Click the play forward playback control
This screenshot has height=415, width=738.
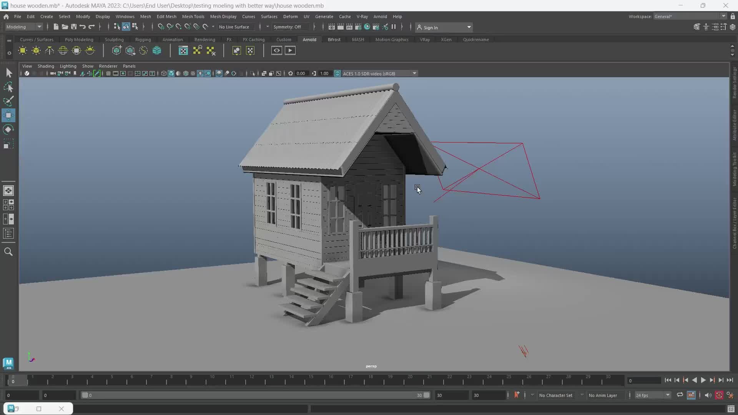[703, 380]
